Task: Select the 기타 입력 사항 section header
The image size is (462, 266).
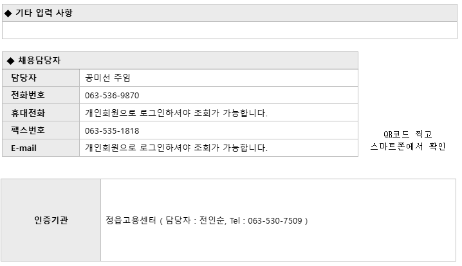Action: pyautogui.click(x=230, y=13)
